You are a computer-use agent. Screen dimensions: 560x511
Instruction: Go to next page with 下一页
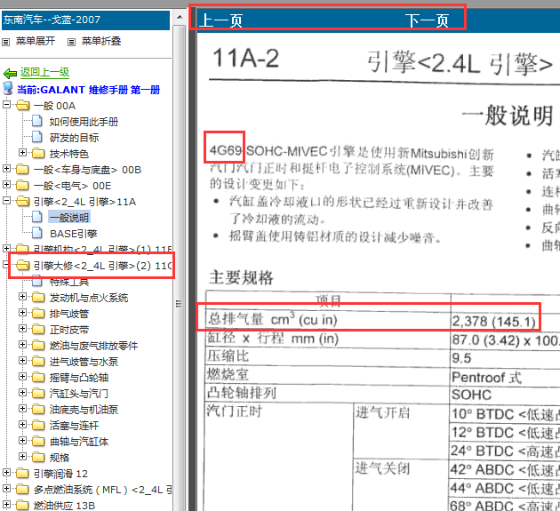tap(427, 20)
